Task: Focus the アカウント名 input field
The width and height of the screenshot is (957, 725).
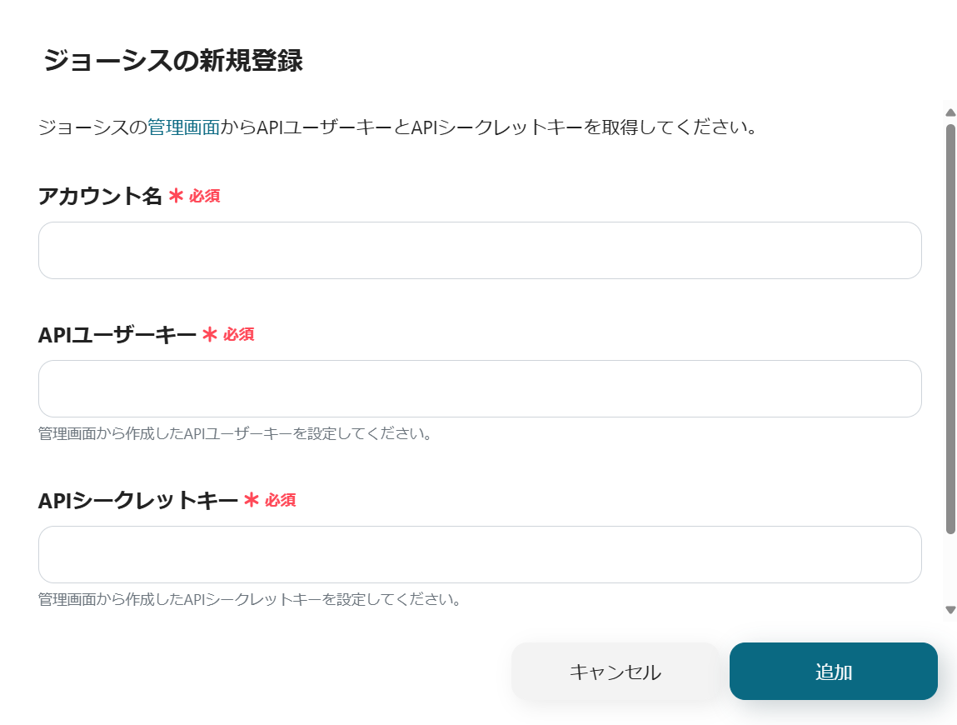Action: 480,250
